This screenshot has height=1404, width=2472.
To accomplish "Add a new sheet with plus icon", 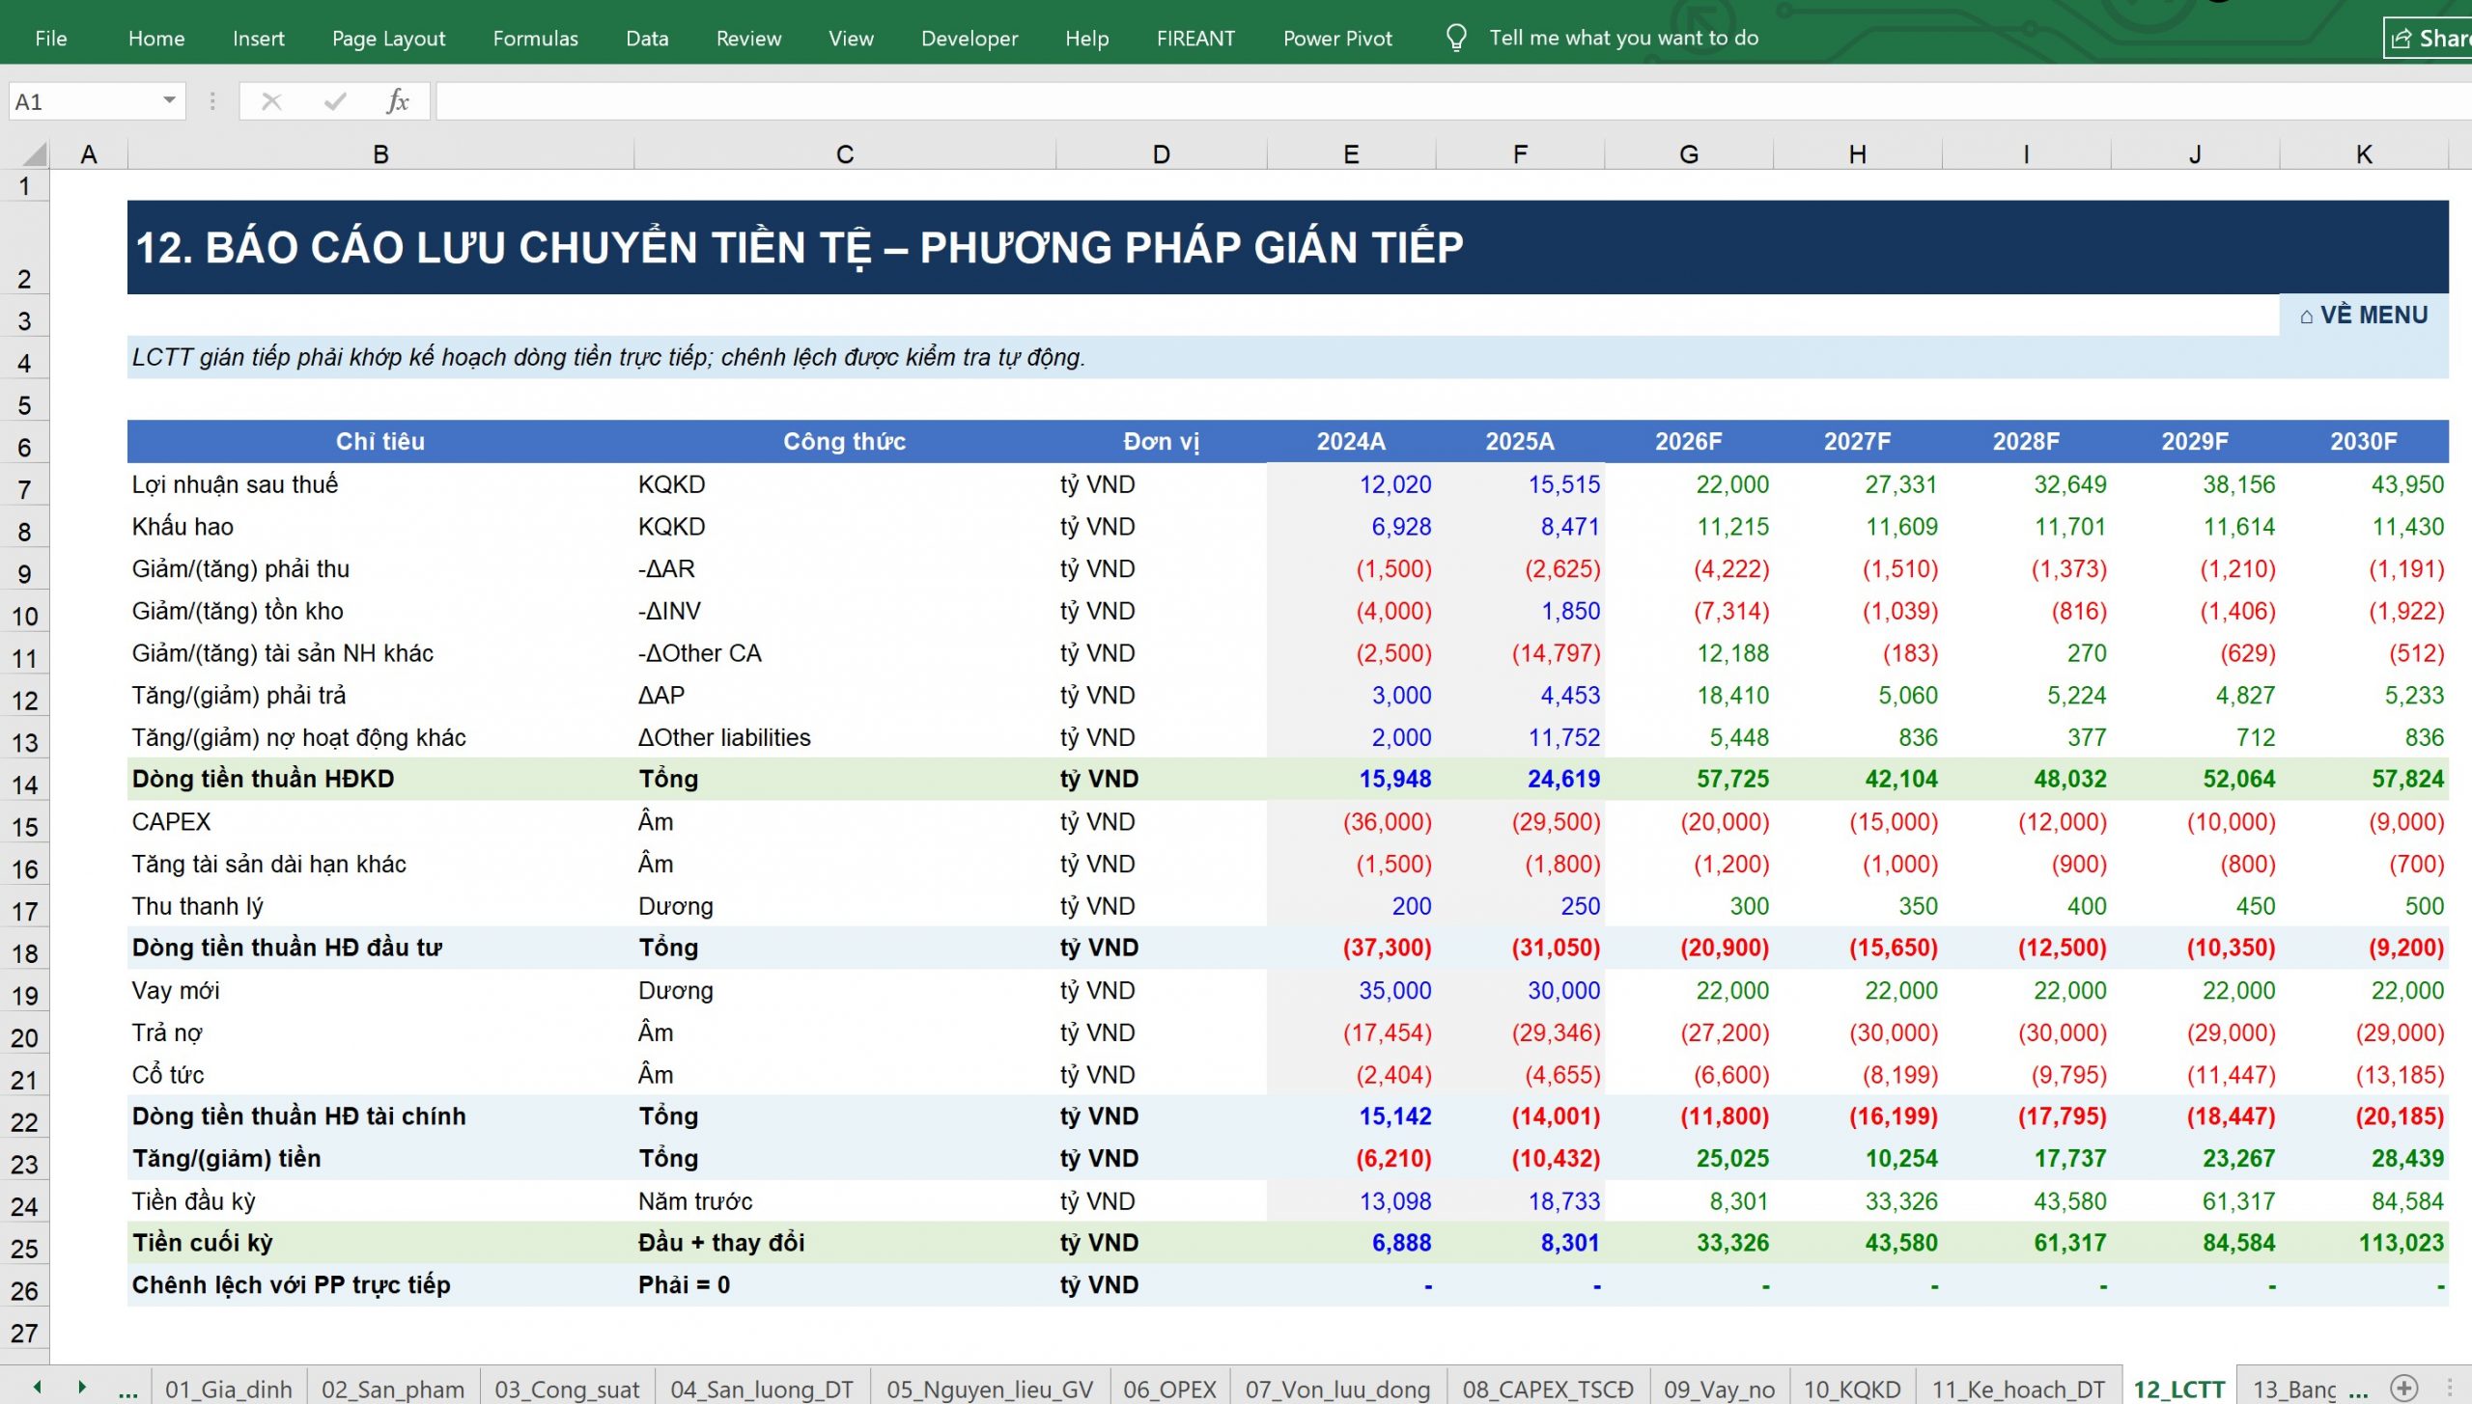I will point(2403,1388).
